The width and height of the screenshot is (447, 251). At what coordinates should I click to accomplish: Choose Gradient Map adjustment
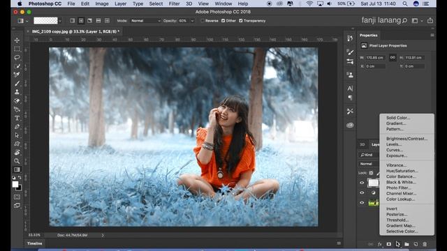[x=400, y=226]
